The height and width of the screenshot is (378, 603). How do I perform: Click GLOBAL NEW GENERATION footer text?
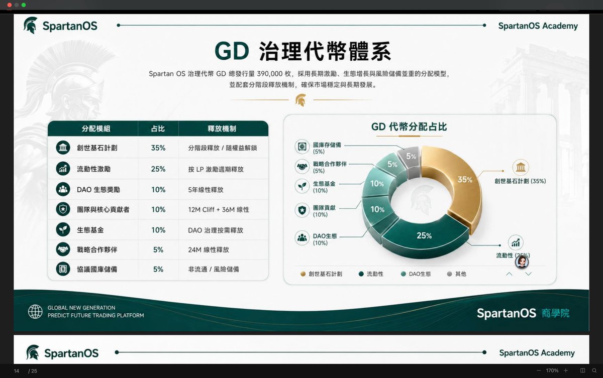click(81, 308)
